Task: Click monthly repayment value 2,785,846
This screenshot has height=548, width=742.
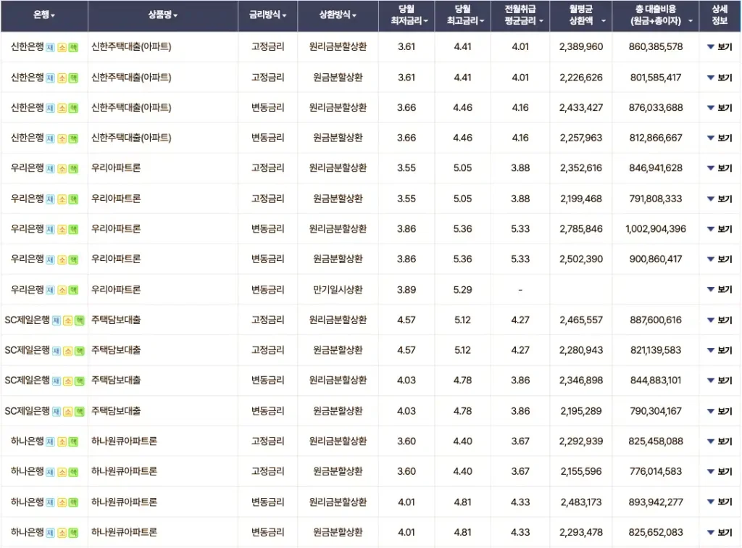Action: pos(581,229)
